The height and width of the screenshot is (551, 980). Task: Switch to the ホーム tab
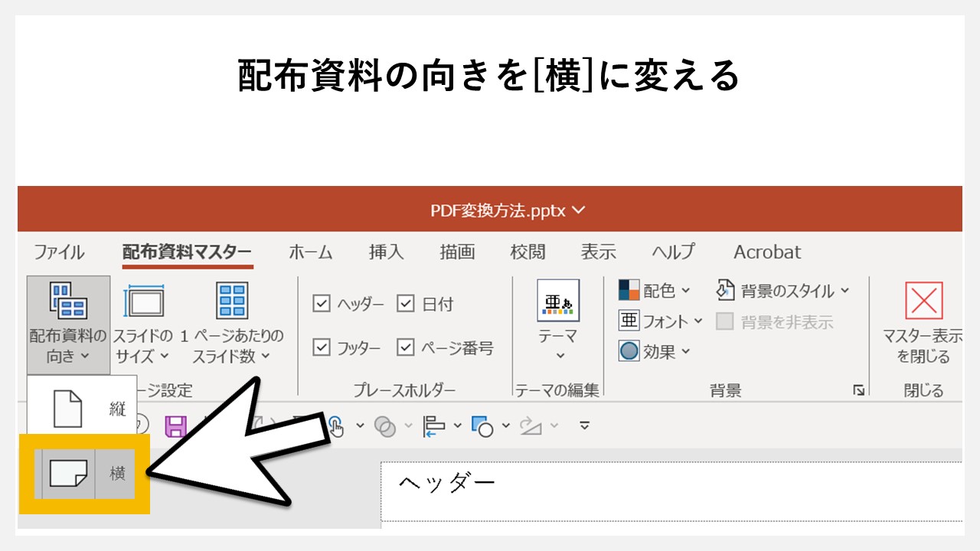pos(311,252)
